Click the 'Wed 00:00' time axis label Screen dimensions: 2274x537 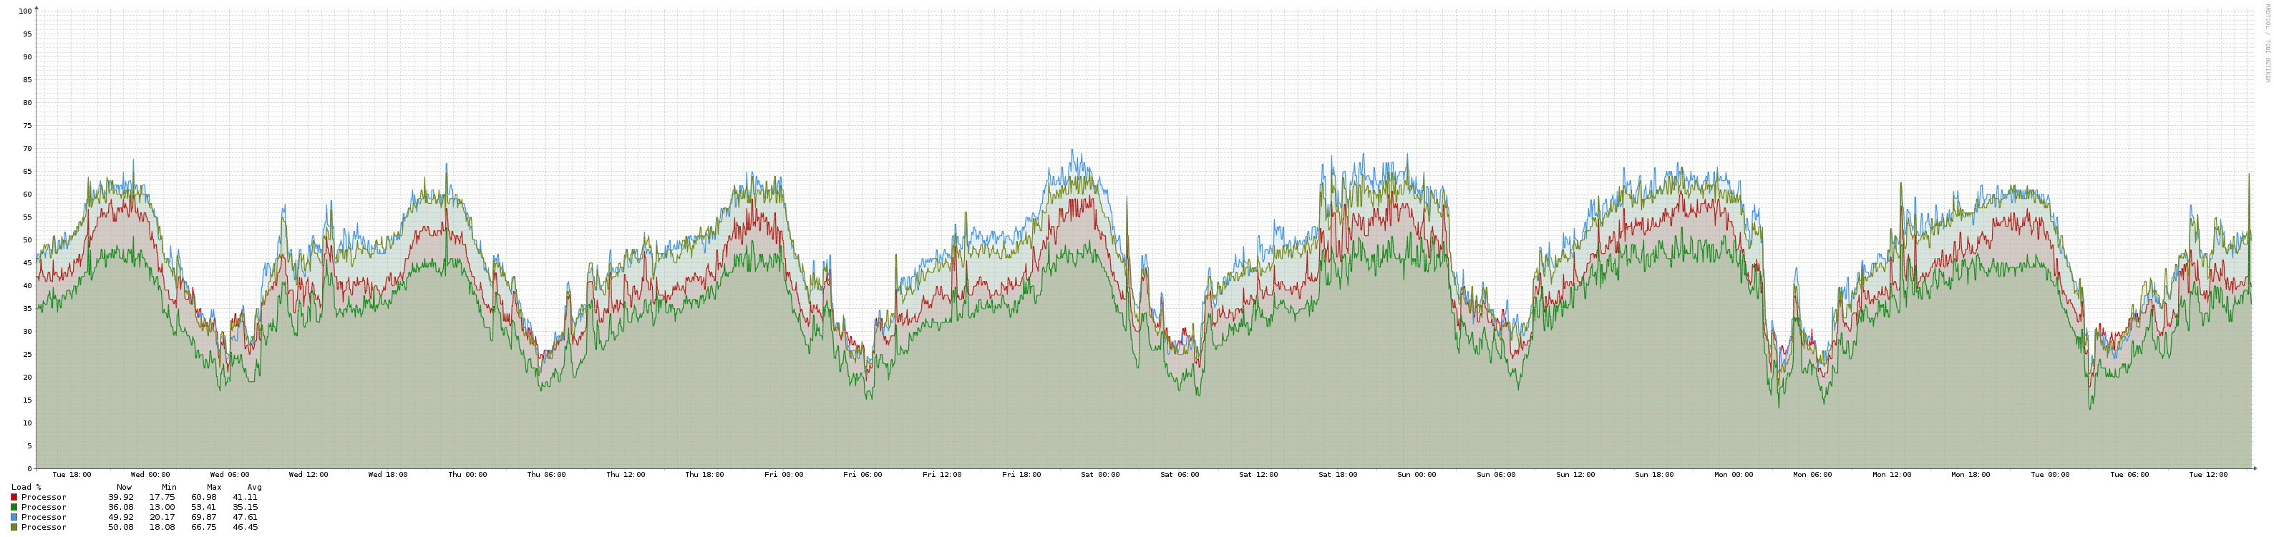[x=150, y=476]
